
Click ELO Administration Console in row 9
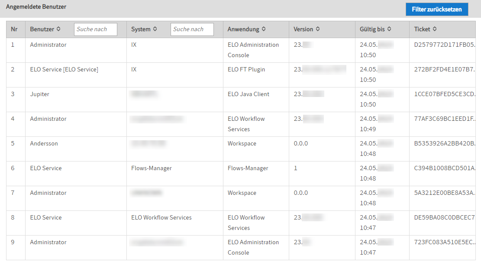(253, 248)
